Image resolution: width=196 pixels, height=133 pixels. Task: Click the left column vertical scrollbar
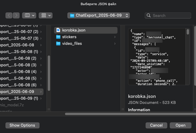tap(49, 73)
